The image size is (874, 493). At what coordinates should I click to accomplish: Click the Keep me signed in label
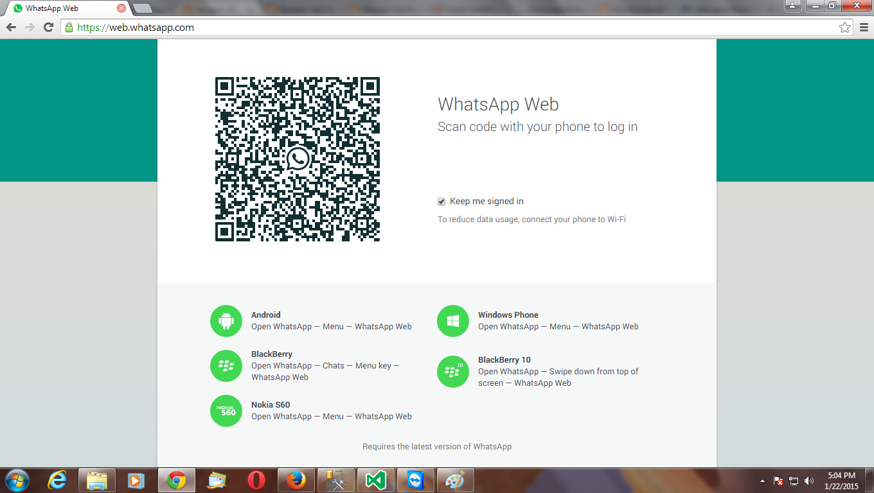(x=486, y=202)
